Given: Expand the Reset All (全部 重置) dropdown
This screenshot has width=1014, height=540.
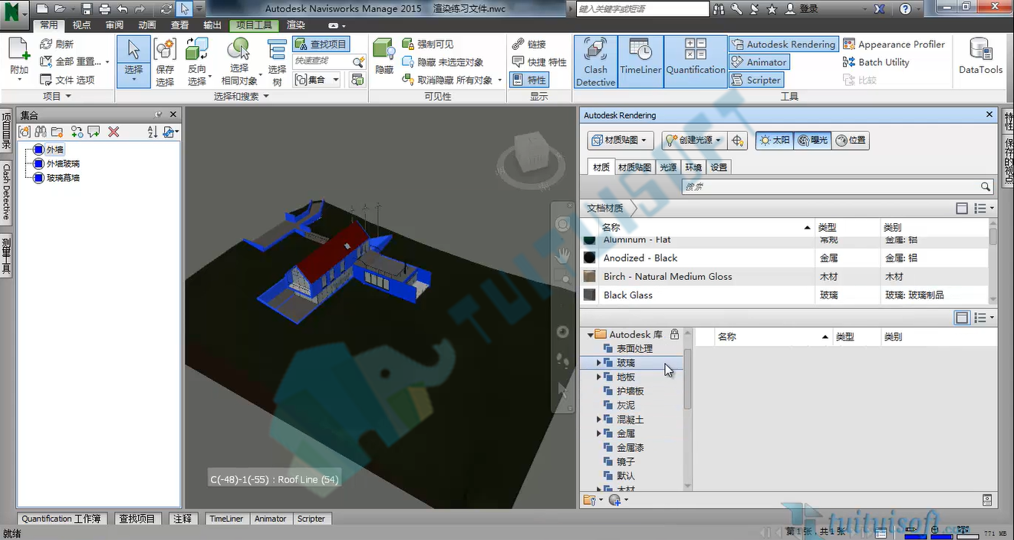Looking at the screenshot, I should [107, 62].
